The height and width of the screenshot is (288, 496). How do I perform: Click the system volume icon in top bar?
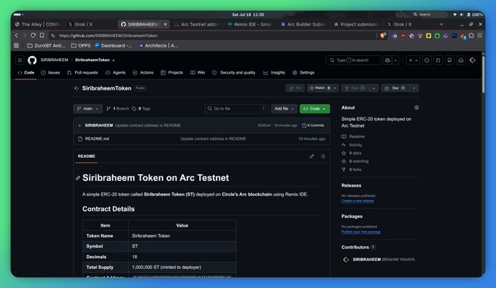(462, 15)
